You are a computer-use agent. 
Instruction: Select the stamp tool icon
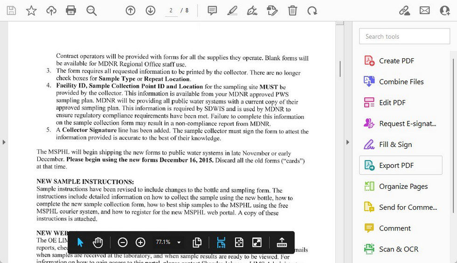[272, 11]
